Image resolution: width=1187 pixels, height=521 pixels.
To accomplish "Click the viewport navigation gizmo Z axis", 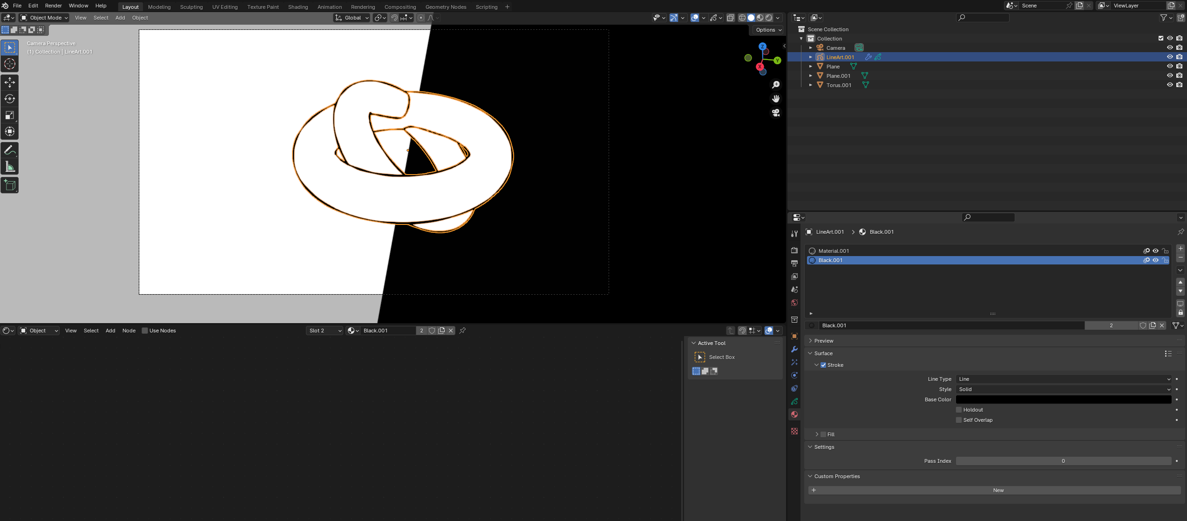I will 762,47.
